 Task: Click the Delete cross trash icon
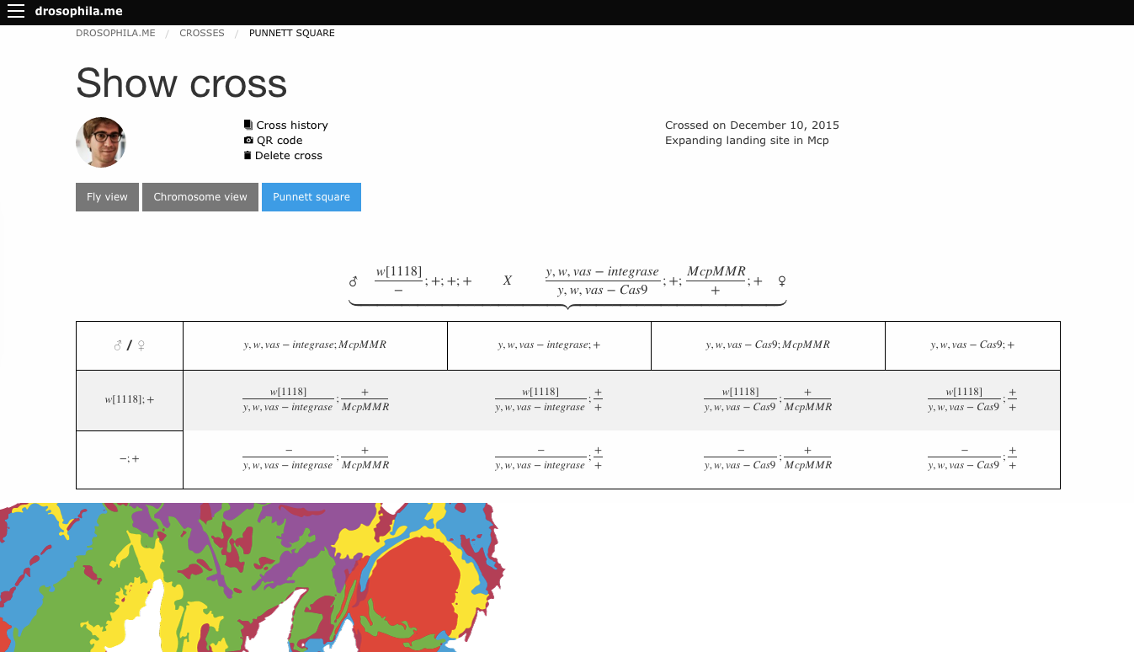(248, 156)
